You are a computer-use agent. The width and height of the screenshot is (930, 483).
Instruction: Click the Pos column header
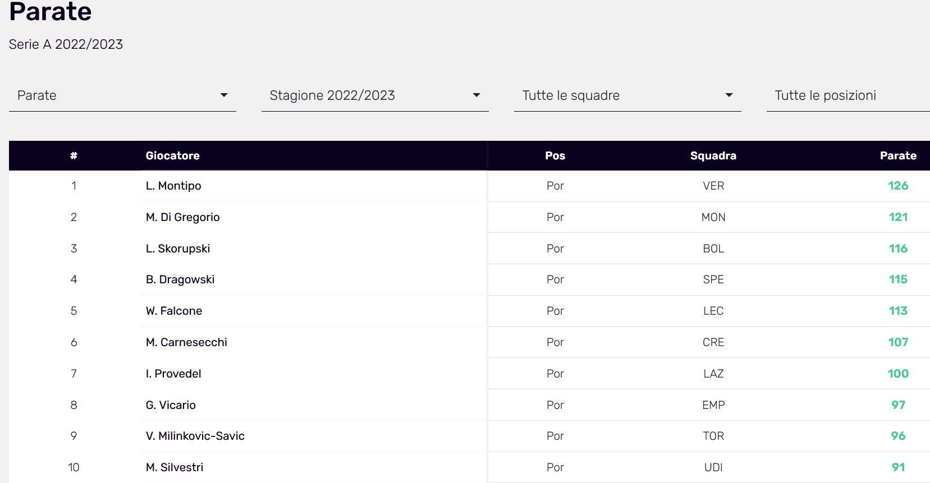click(x=555, y=156)
